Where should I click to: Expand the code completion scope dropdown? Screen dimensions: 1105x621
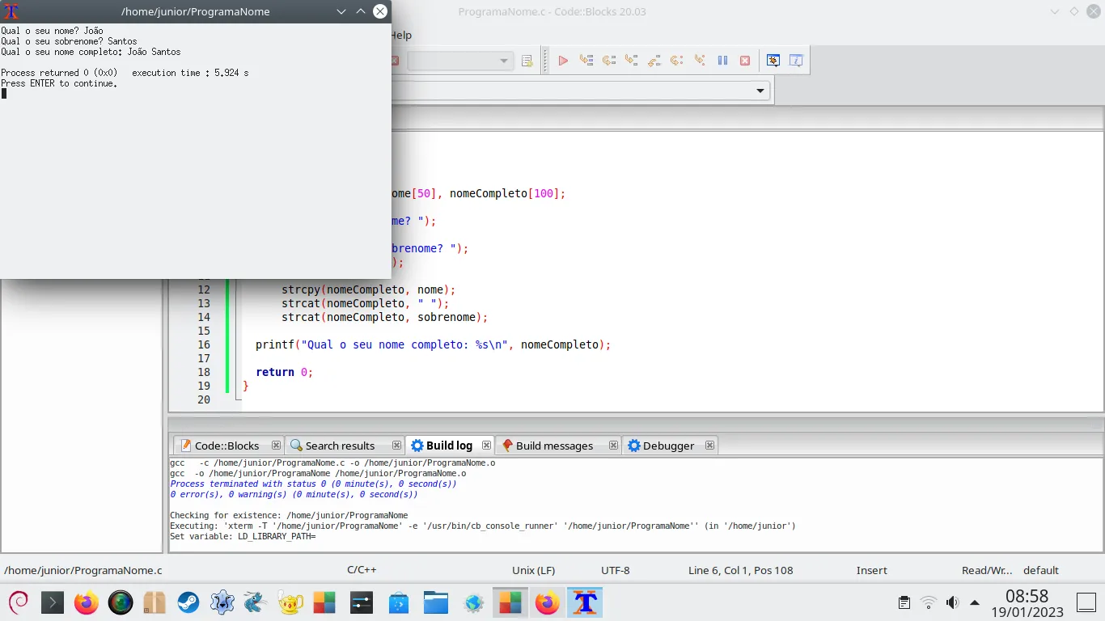(x=760, y=91)
